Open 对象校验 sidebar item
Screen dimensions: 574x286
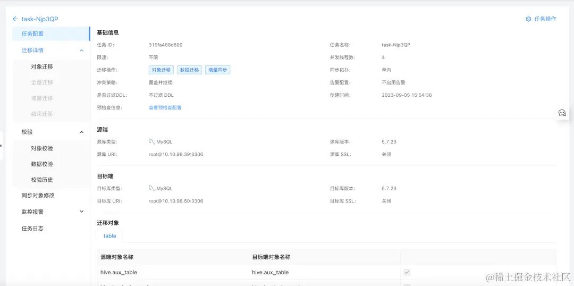coord(42,148)
